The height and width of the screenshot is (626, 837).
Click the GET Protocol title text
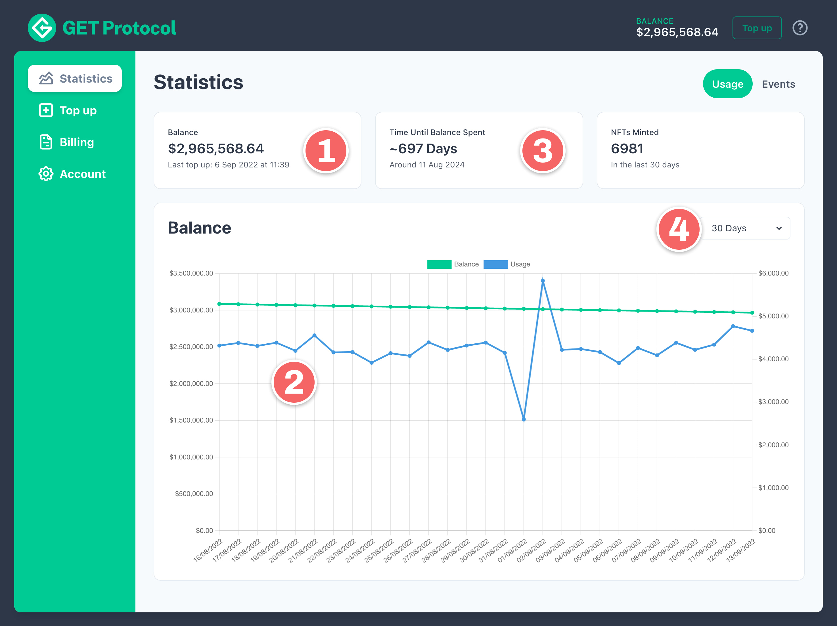pyautogui.click(x=119, y=28)
